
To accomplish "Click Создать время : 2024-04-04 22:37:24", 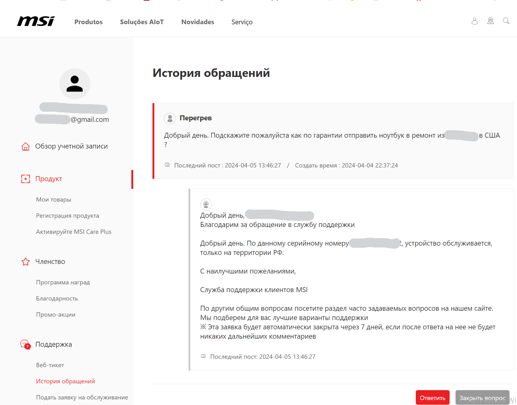I will tap(347, 166).
